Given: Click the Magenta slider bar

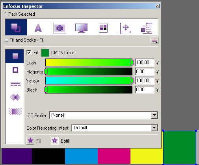Looking at the screenshot, I should pyautogui.click(x=89, y=71).
